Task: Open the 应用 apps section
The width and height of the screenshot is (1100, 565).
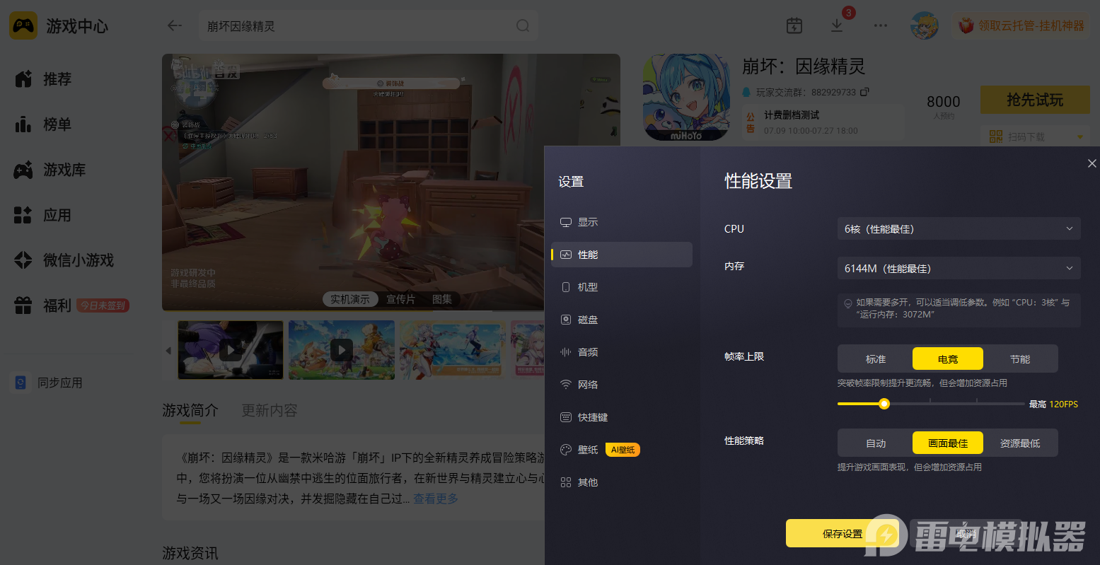Action: [x=44, y=215]
